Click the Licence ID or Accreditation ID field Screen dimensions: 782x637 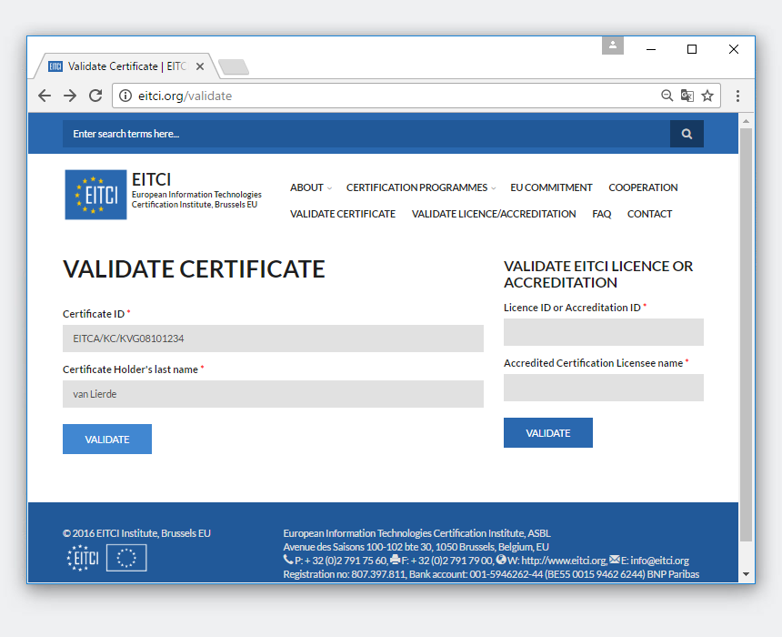pyautogui.click(x=603, y=332)
